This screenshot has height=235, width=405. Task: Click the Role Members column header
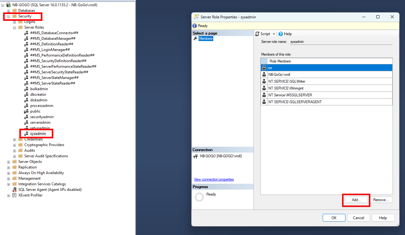click(x=280, y=61)
